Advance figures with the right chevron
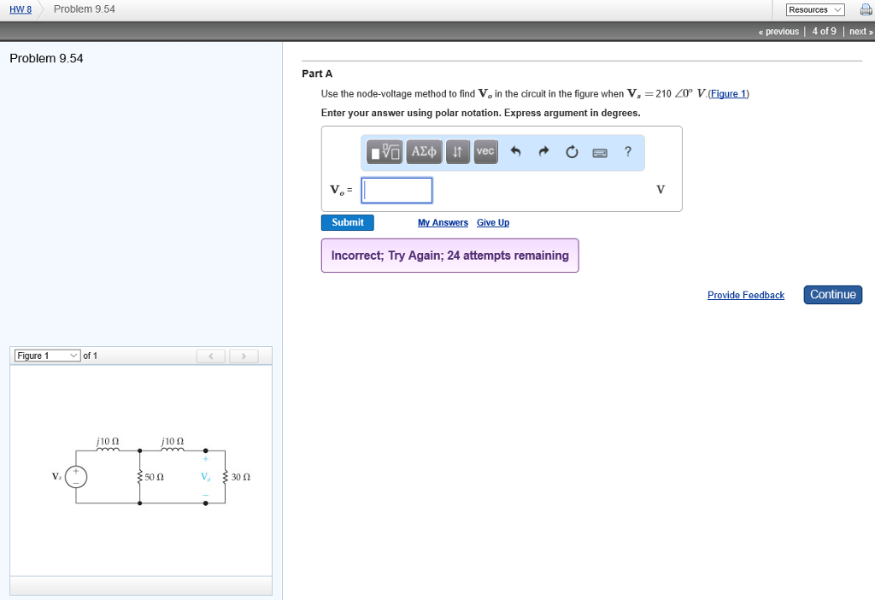Viewport: 875px width, 600px height. pos(244,355)
